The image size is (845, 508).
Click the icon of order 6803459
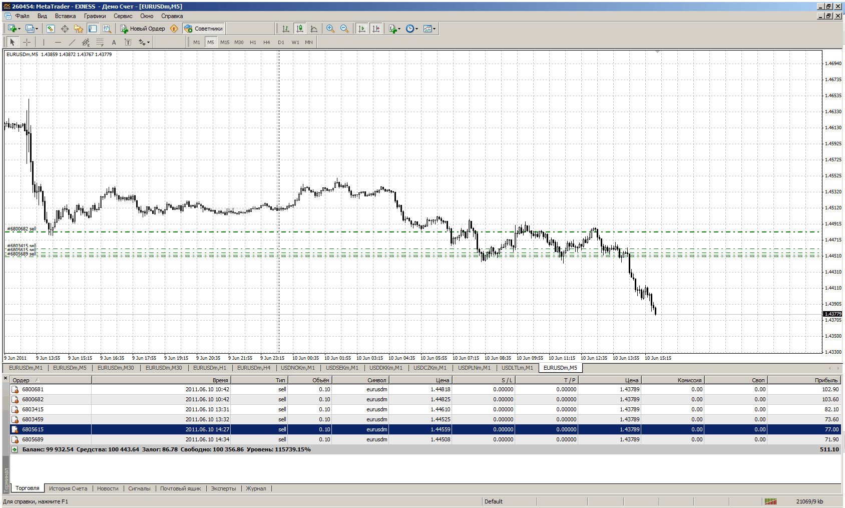[15, 419]
